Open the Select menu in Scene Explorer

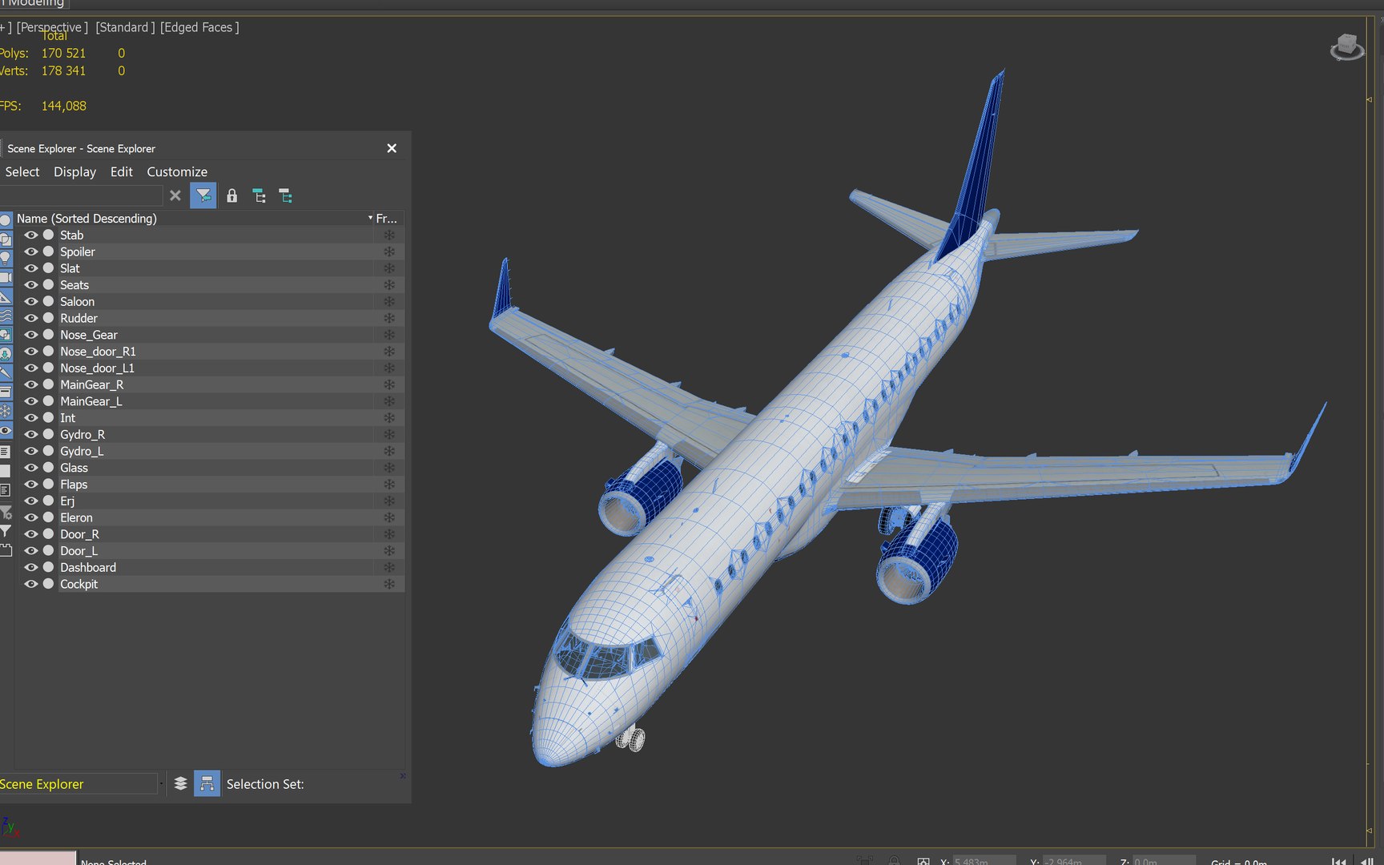point(22,171)
